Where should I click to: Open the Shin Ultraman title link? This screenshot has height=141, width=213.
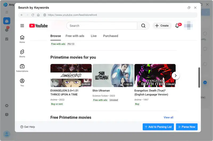point(101,91)
